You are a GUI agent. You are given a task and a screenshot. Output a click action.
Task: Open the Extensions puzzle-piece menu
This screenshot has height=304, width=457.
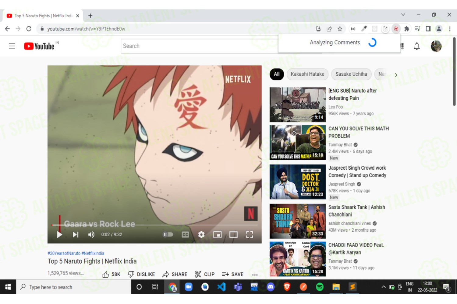(x=407, y=29)
